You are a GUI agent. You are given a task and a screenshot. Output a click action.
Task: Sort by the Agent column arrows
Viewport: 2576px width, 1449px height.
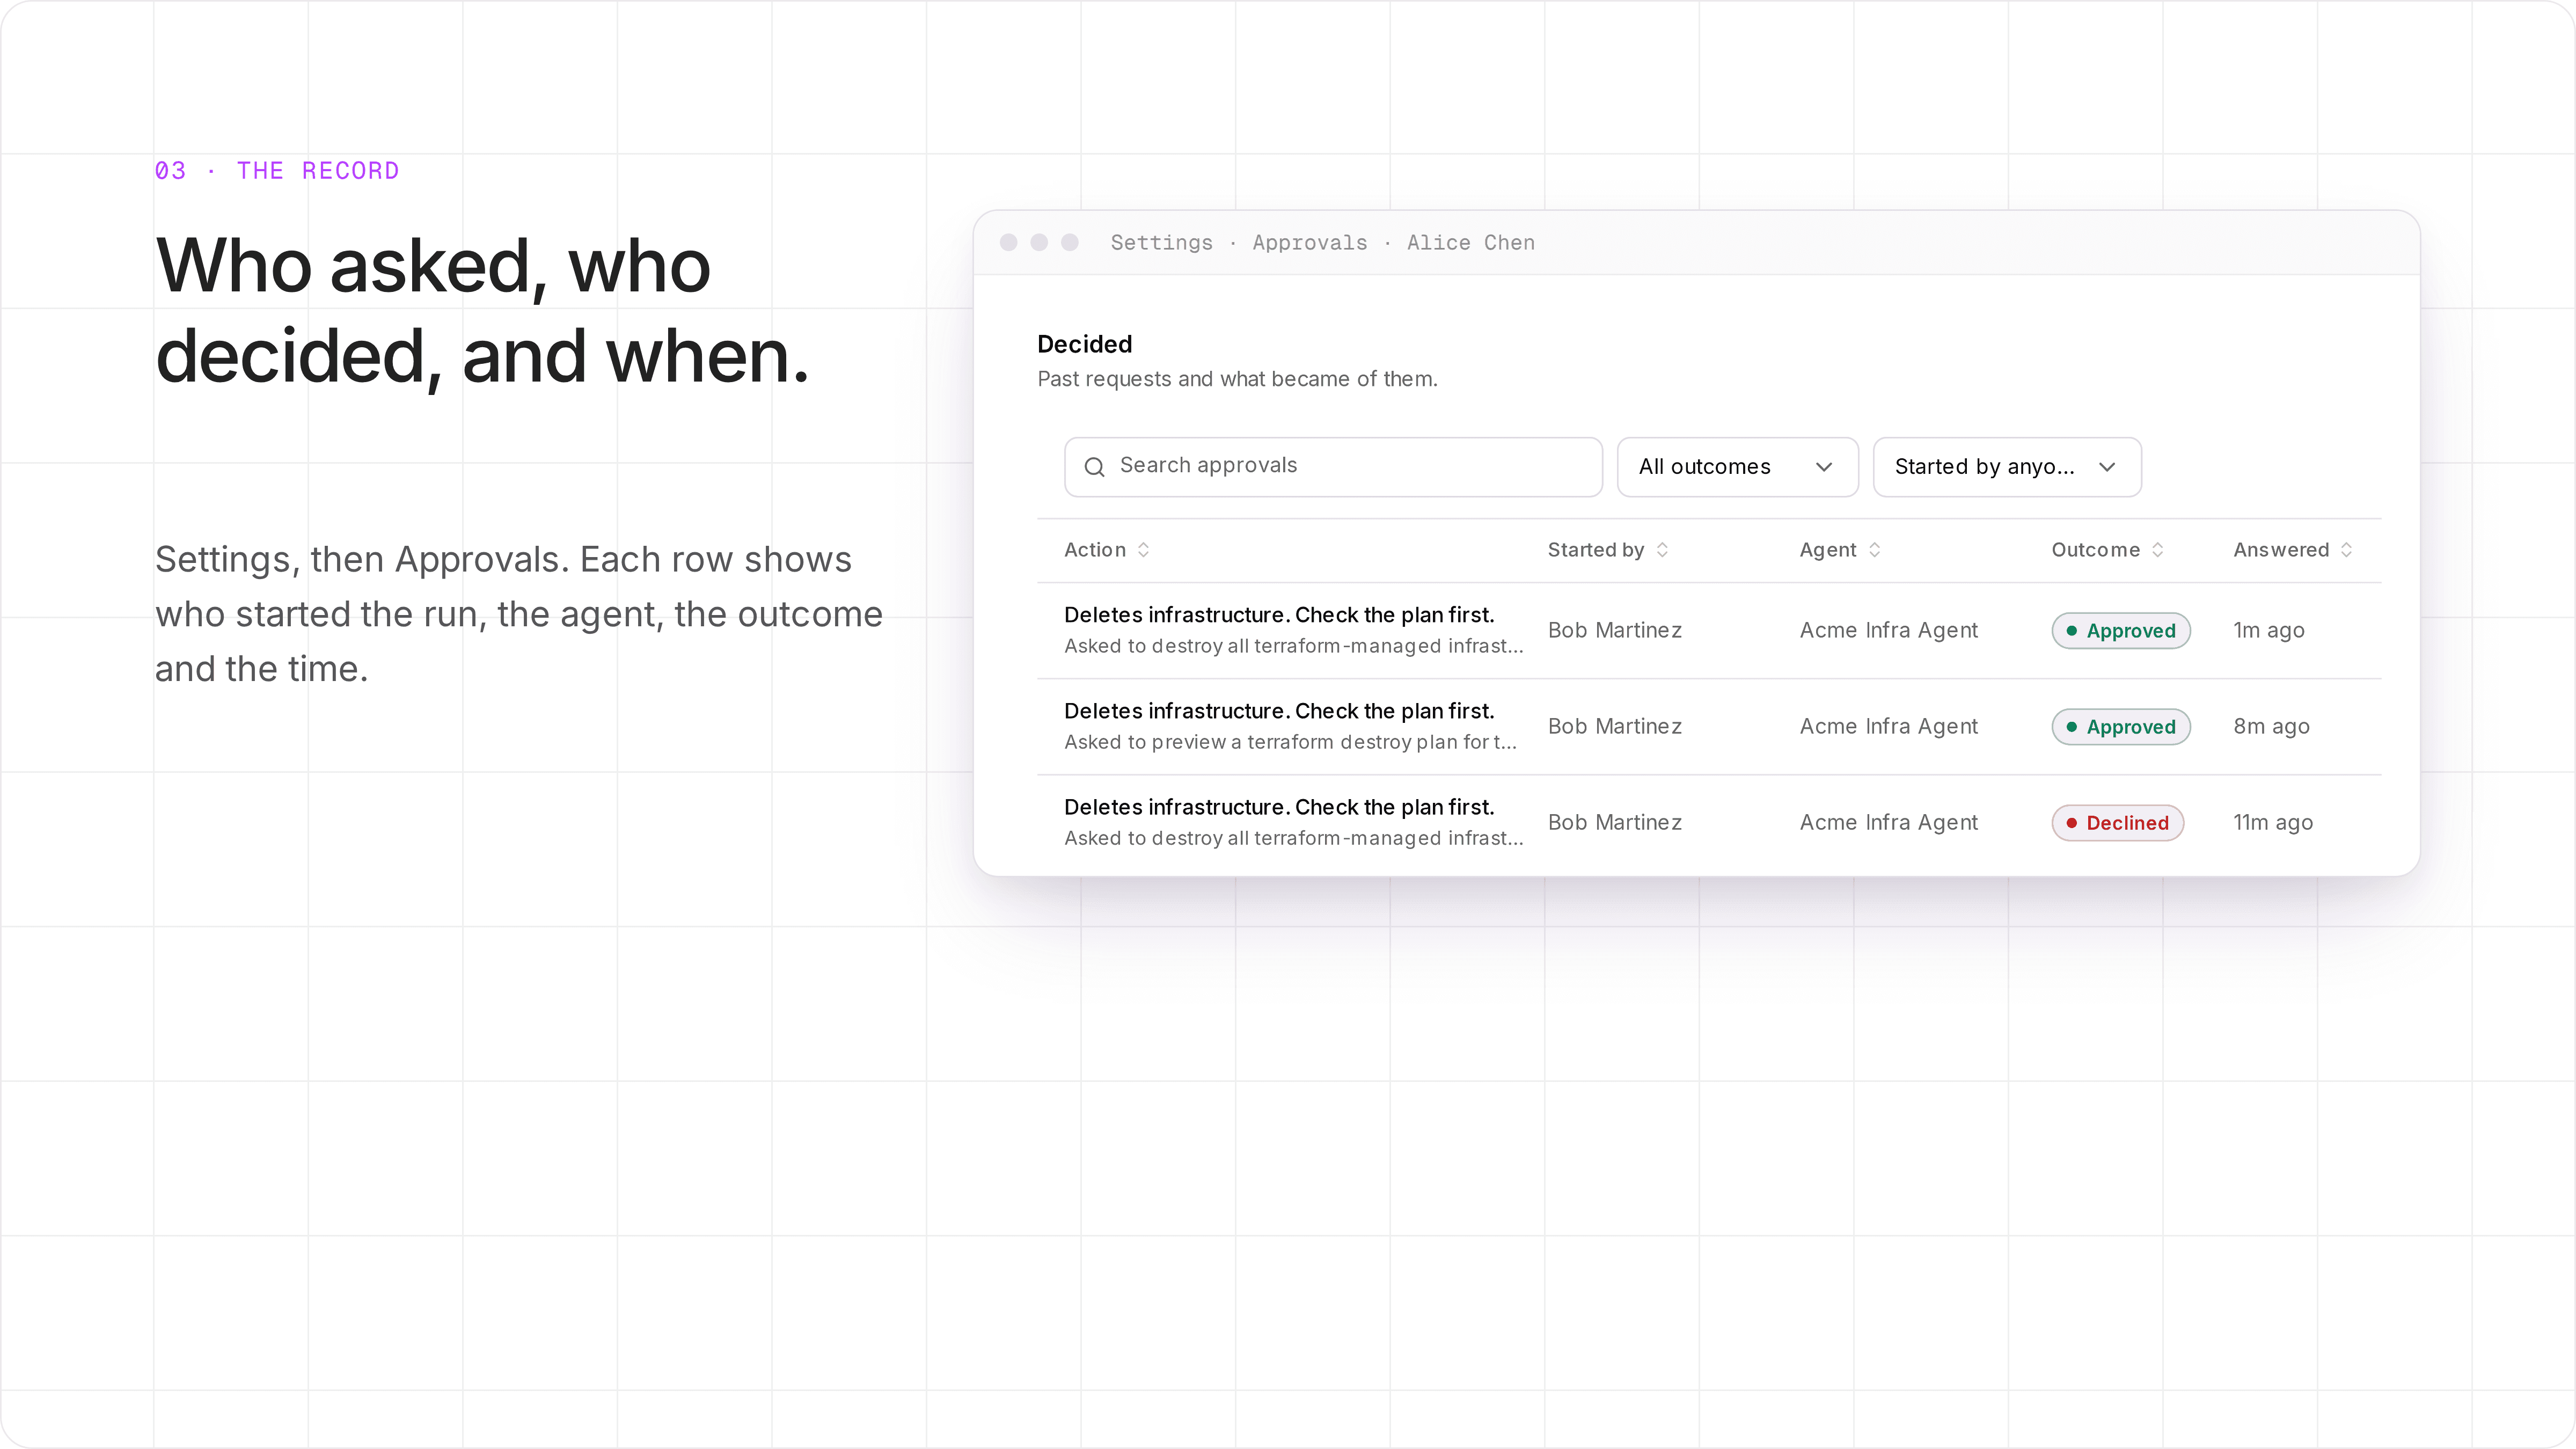coord(1874,550)
